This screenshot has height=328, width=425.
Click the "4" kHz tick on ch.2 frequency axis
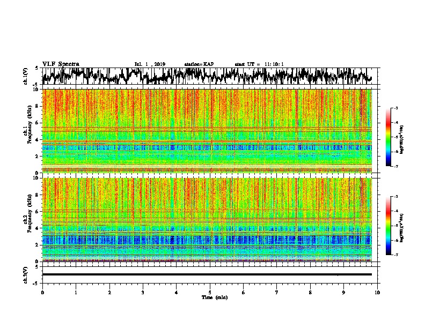[38, 228]
